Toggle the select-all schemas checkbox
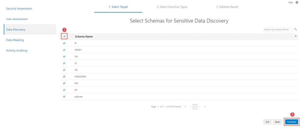This screenshot has width=302, height=129. pos(64,36)
